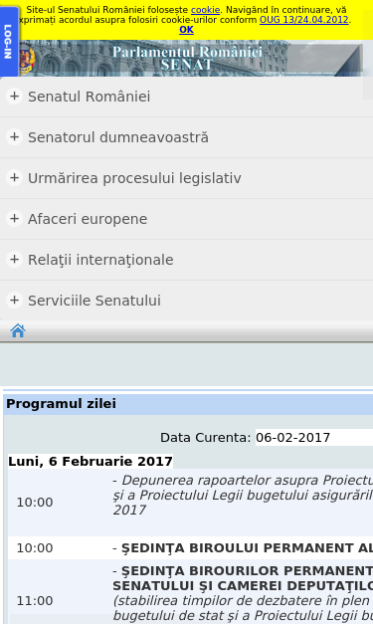Expand Afaceri europene plus icon
The image size is (373, 624).
(14, 219)
